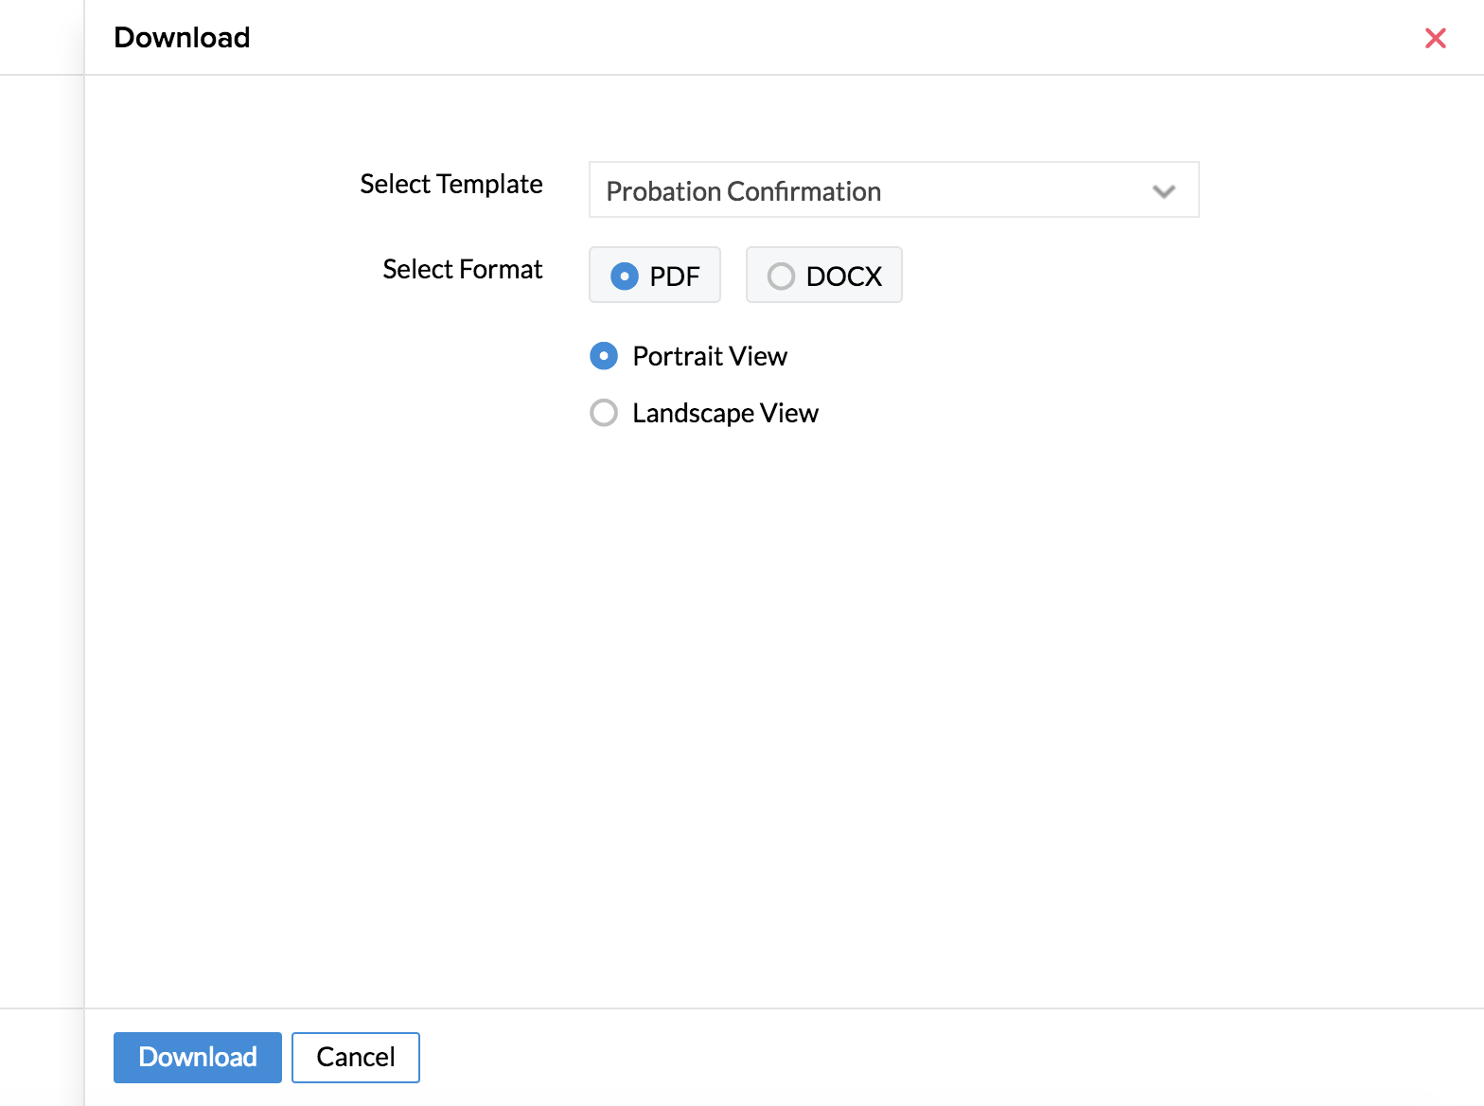Click the blue Download button
The height and width of the screenshot is (1106, 1484).
point(198,1057)
